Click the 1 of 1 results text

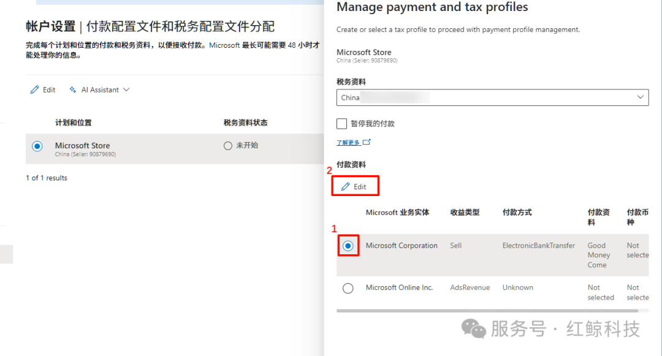47,178
